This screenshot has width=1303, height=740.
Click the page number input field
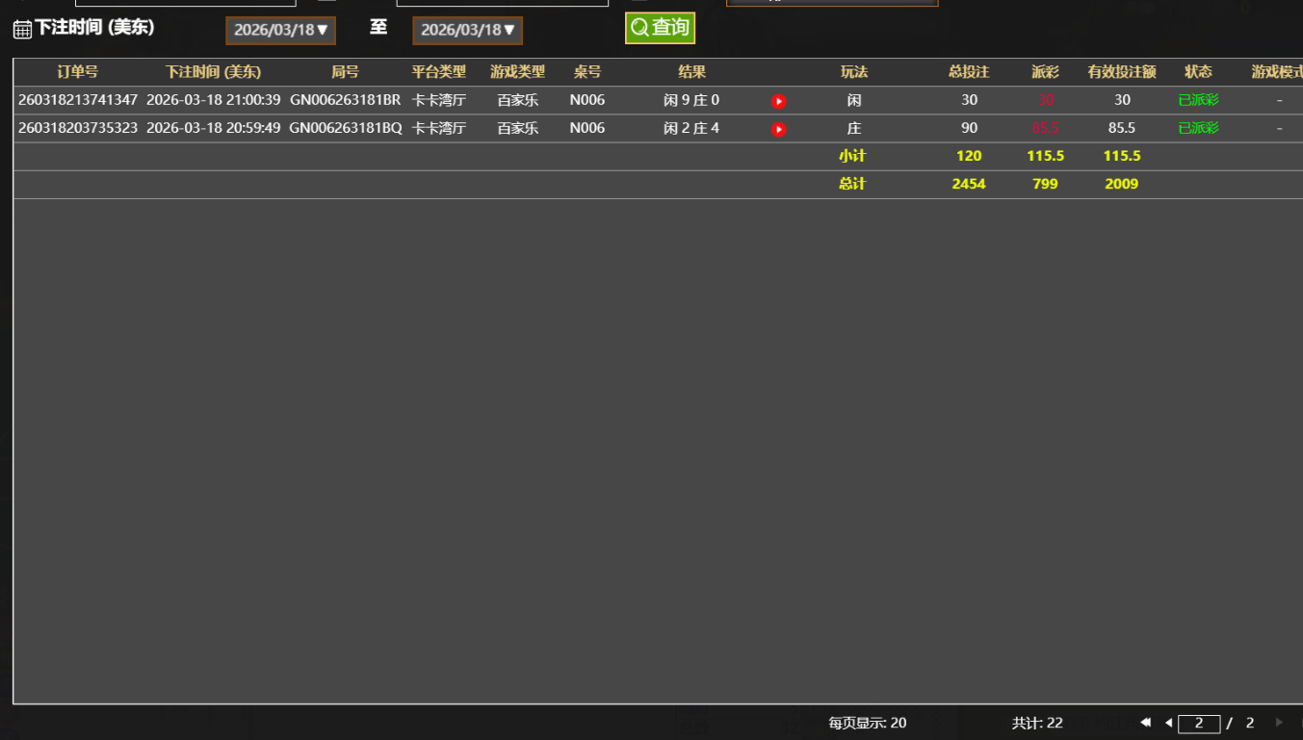tap(1199, 723)
